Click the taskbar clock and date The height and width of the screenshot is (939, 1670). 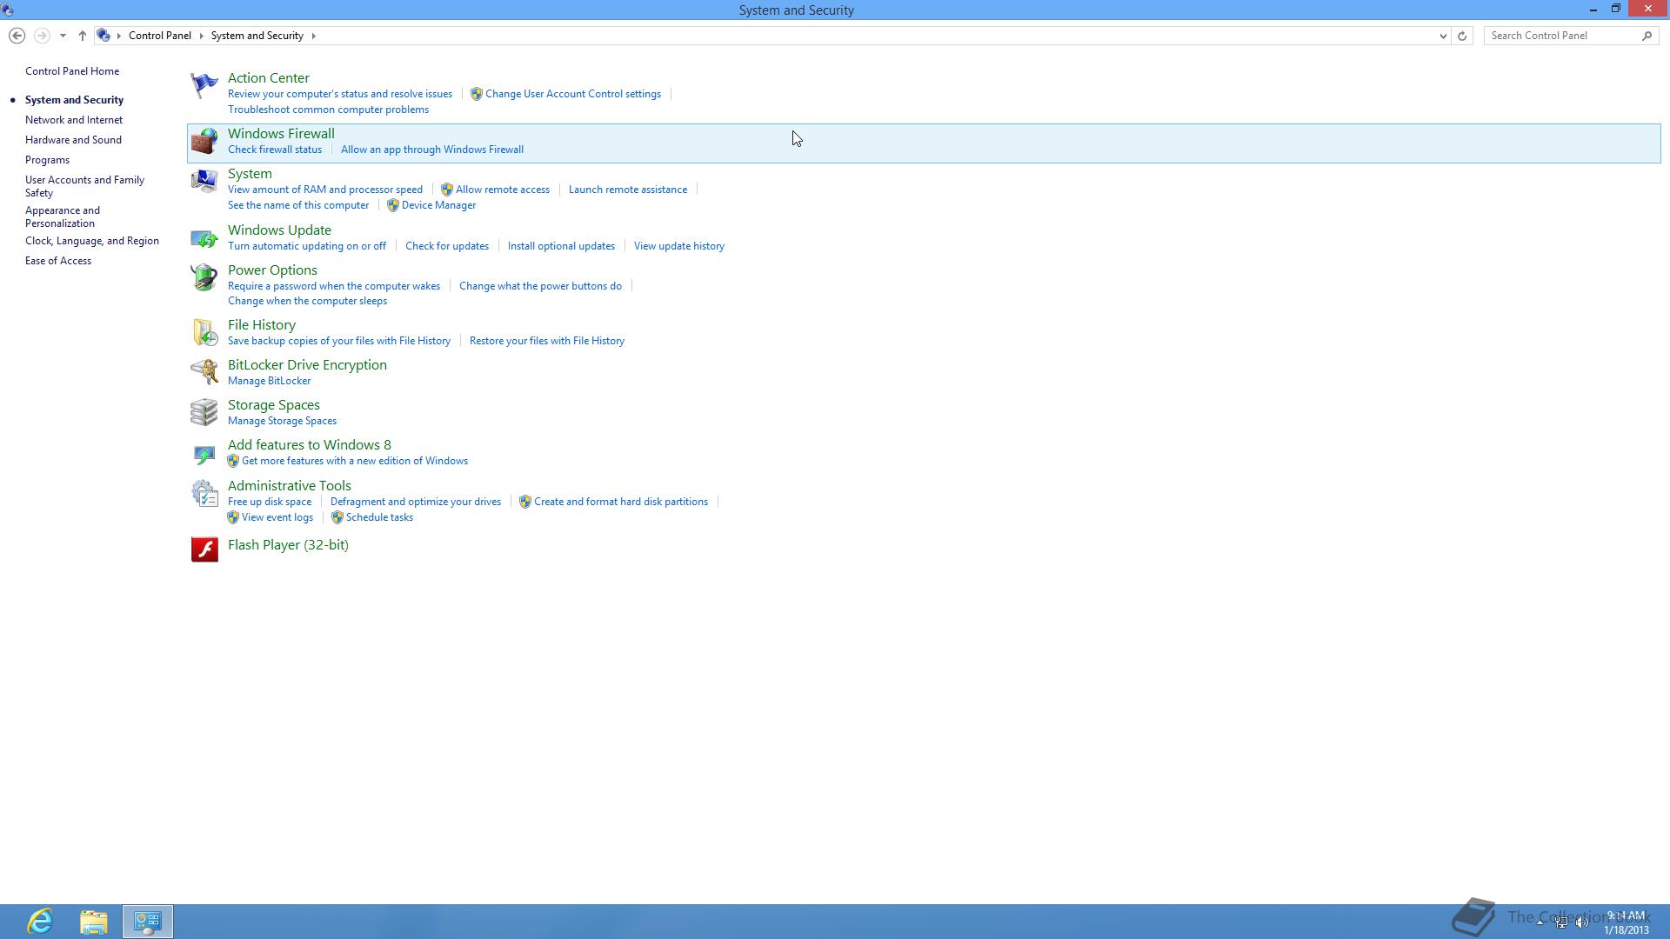tap(1627, 922)
